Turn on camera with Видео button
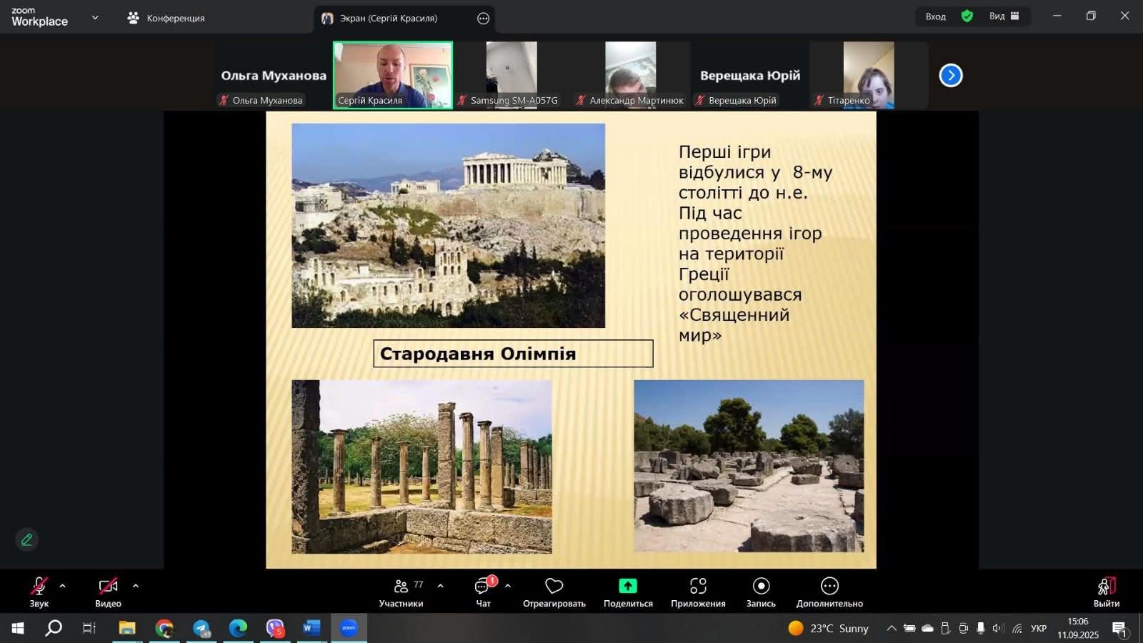 coord(108,592)
